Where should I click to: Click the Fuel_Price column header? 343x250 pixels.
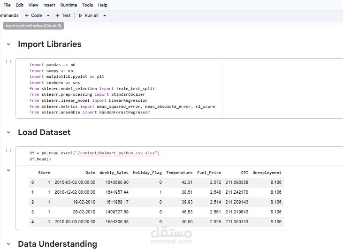pyautogui.click(x=209, y=173)
